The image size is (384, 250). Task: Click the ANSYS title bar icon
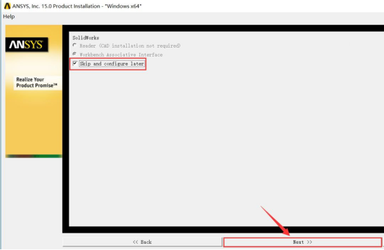coord(8,6)
